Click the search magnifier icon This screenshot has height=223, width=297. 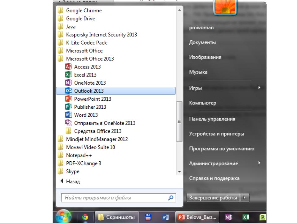point(171,198)
